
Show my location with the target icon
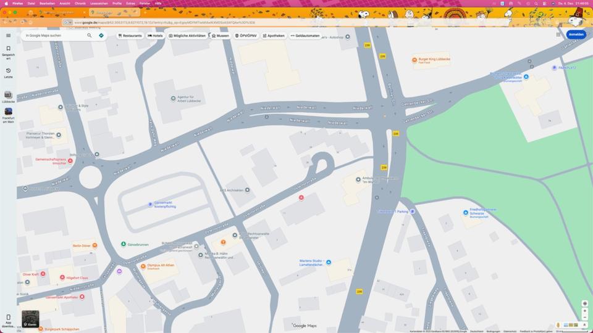584,303
